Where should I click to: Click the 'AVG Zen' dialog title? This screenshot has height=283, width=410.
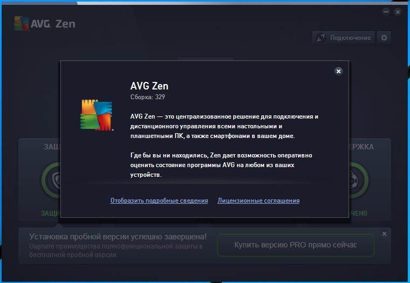click(x=149, y=86)
